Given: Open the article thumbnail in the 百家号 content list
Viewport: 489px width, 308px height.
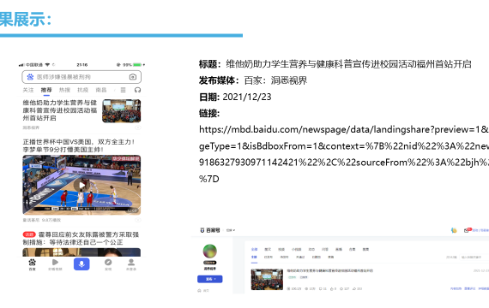Looking at the screenshot, I should [267, 280].
